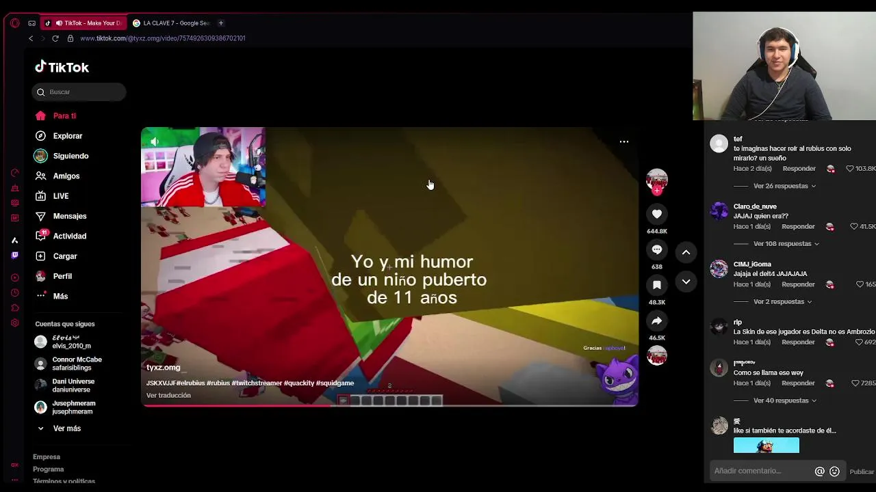Save the video with bookmark icon
Screen dimensions: 876x492
pyautogui.click(x=657, y=285)
